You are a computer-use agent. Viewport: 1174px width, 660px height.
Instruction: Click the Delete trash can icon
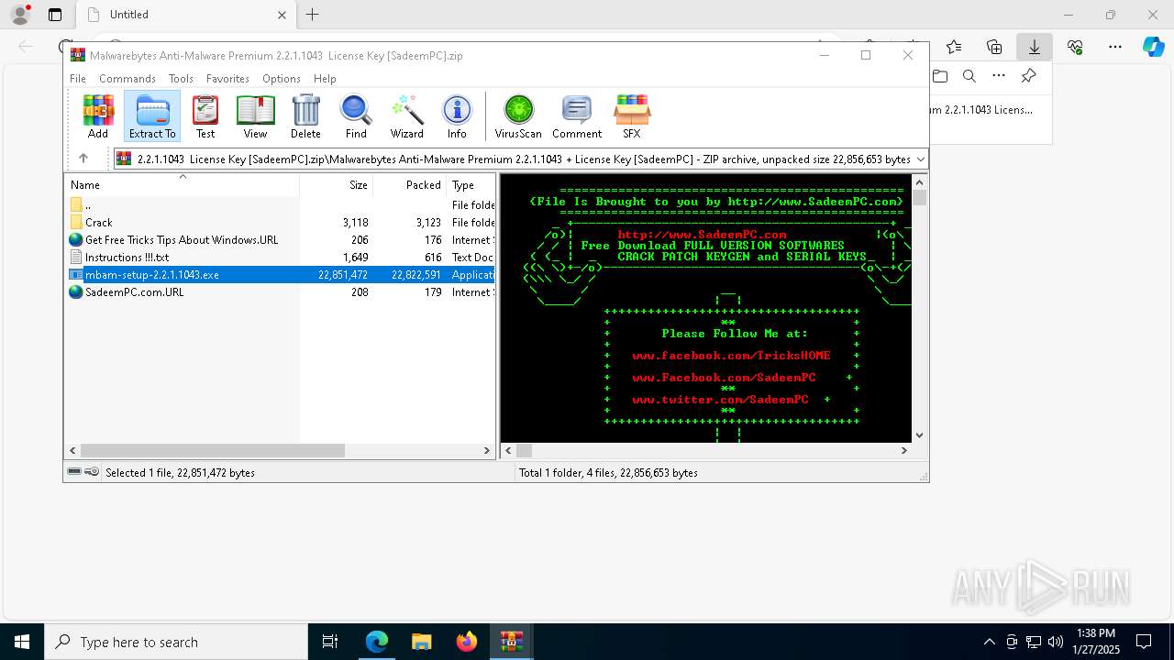(x=305, y=116)
